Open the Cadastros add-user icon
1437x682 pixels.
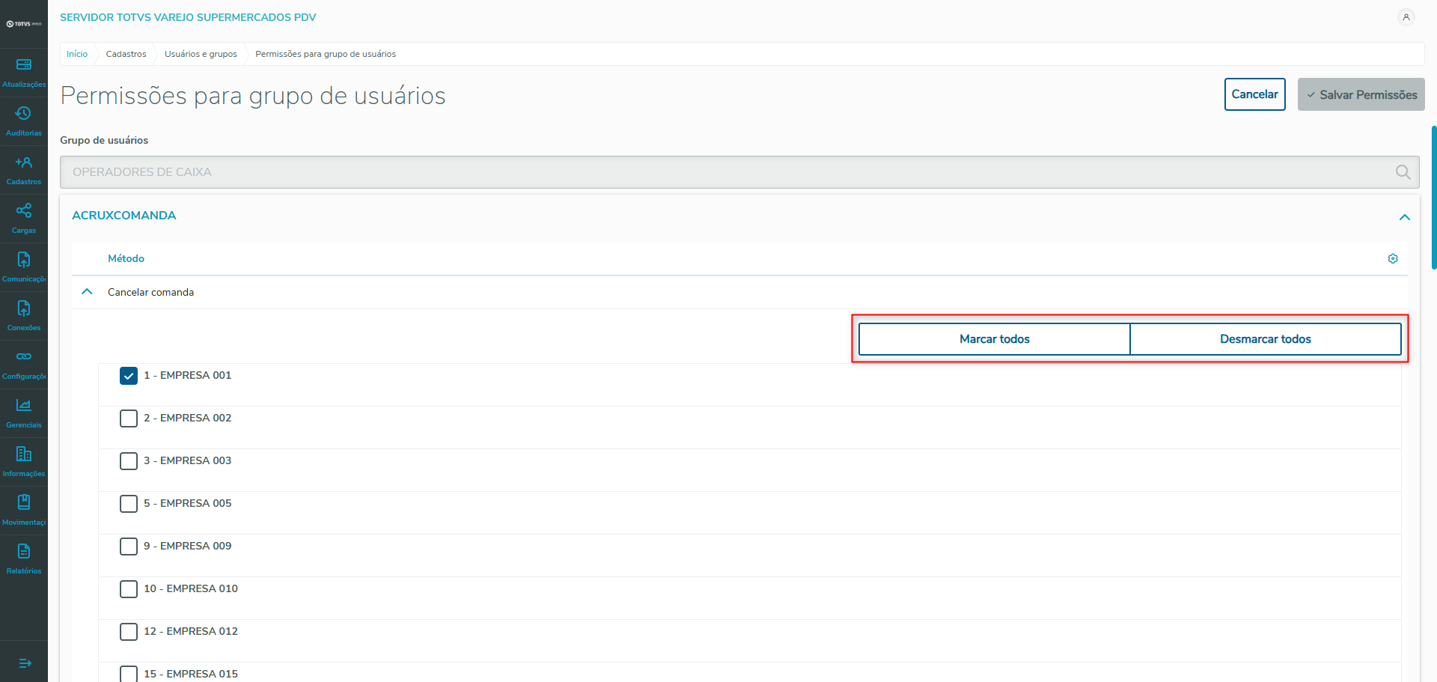[x=24, y=162]
